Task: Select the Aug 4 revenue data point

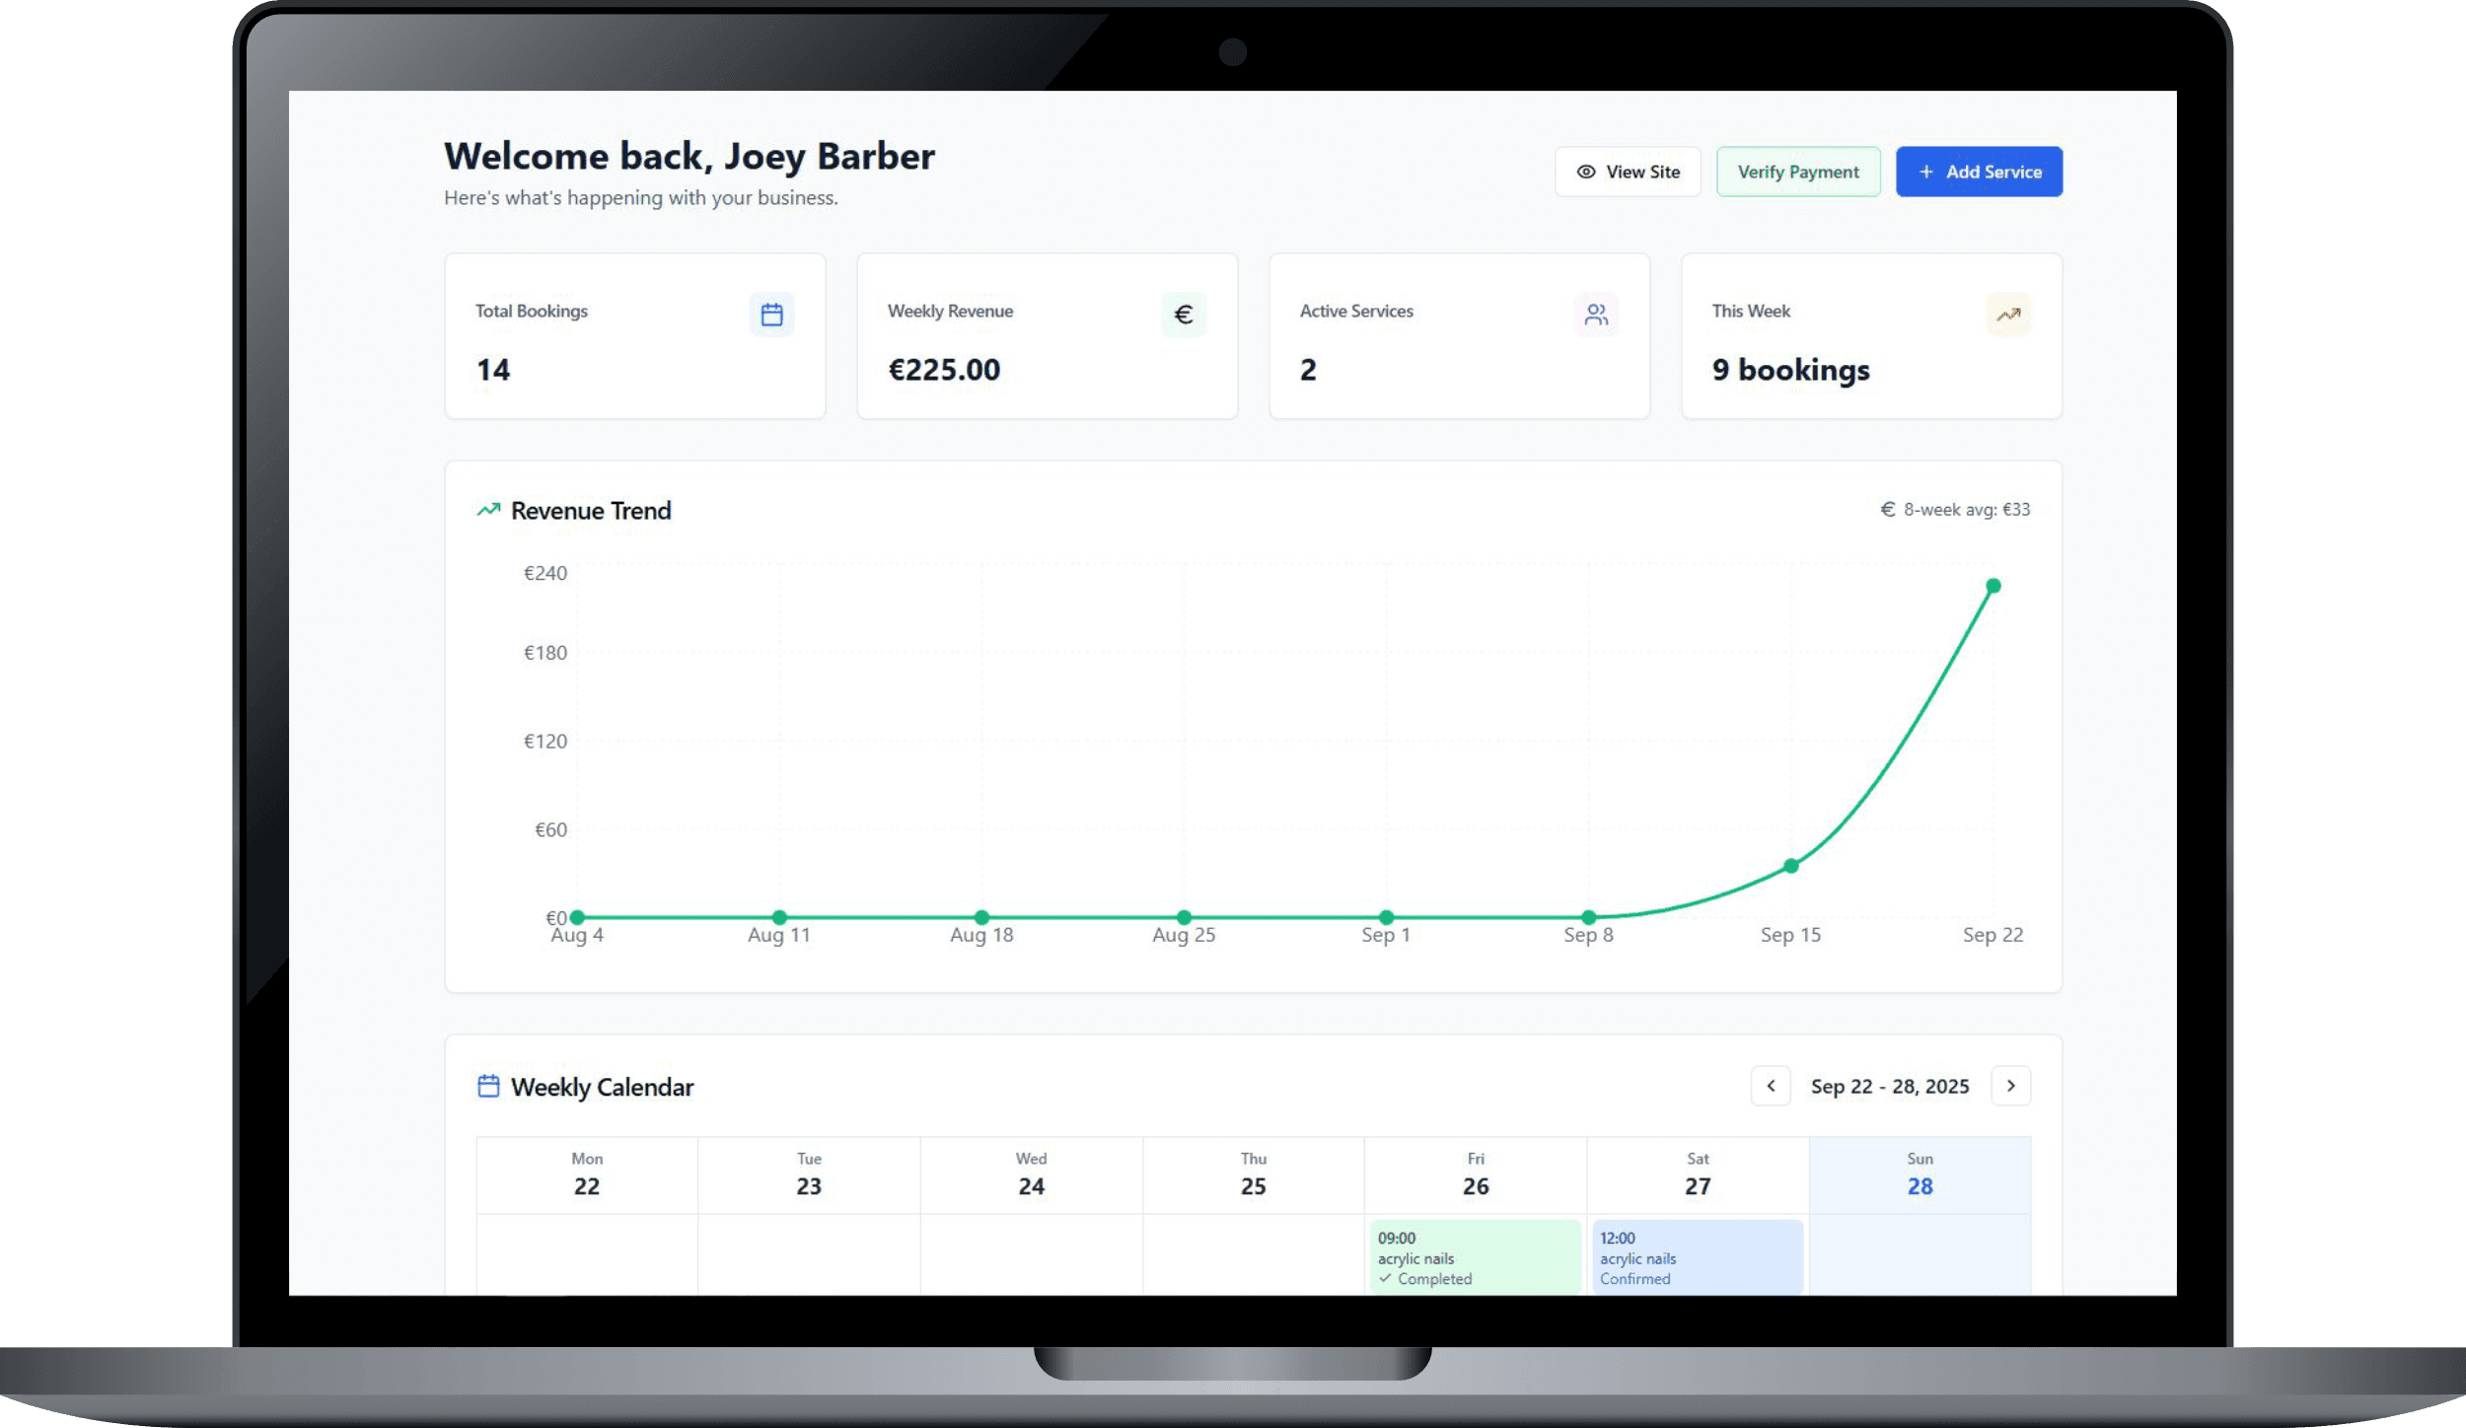Action: pyautogui.click(x=577, y=917)
